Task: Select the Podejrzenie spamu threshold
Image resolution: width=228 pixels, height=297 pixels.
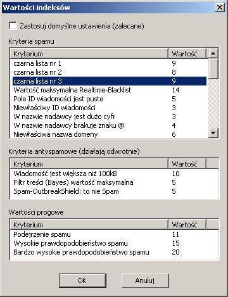Action: pyautogui.click(x=114, y=234)
